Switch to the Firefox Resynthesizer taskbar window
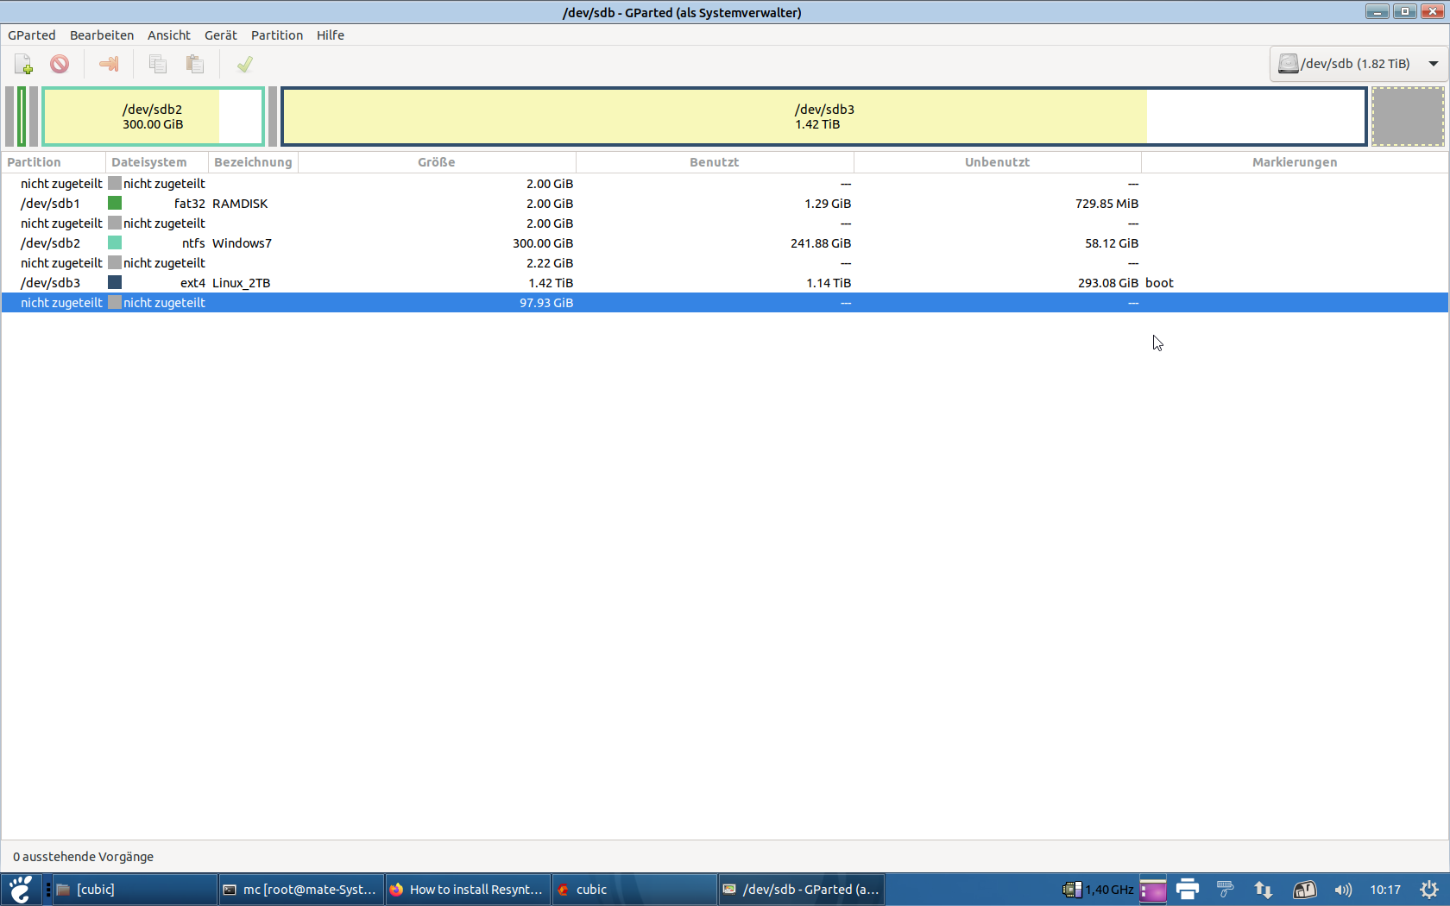The image size is (1450, 906). [x=467, y=890]
